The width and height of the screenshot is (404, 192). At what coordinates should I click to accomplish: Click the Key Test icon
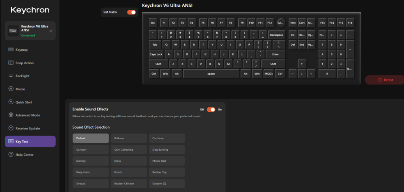click(x=11, y=141)
